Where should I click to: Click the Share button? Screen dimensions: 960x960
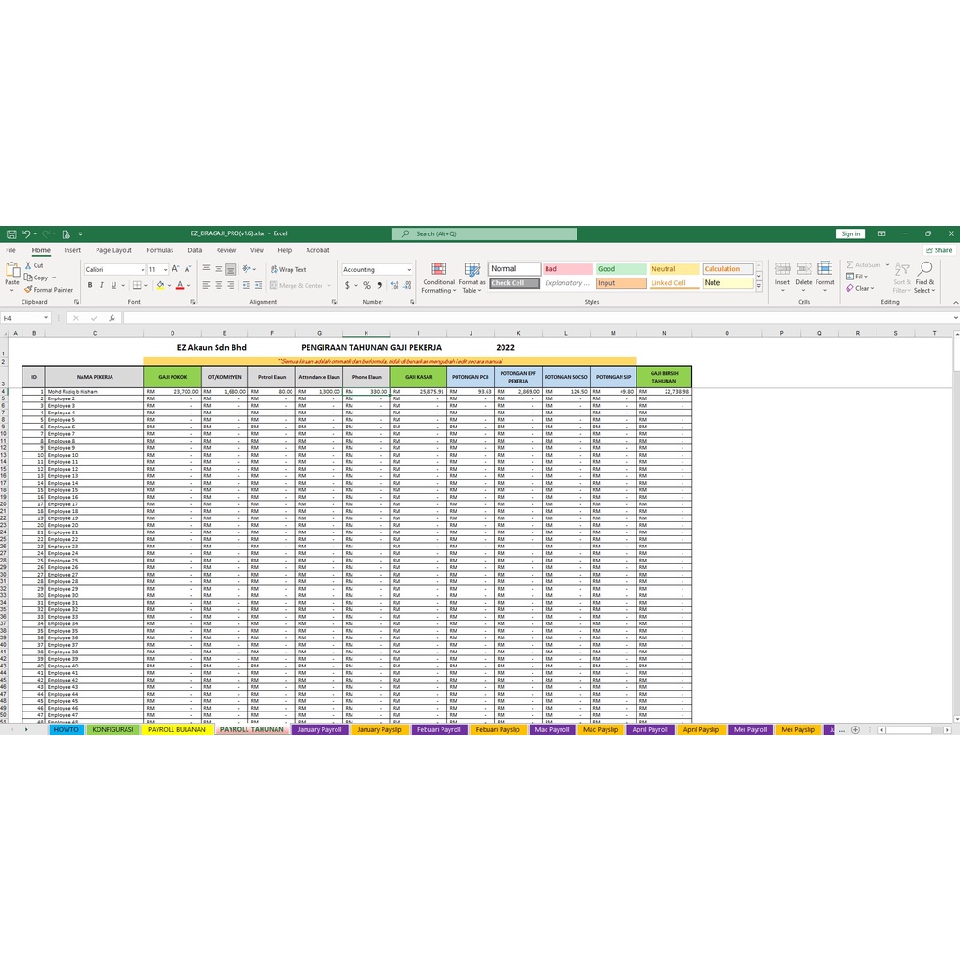click(x=939, y=250)
